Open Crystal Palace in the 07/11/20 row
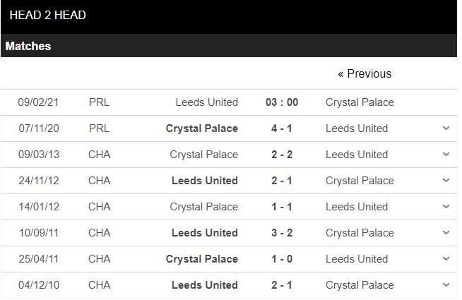 201,128
